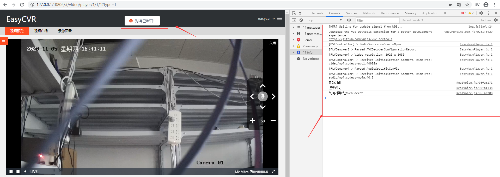Click the browser address bar URL
500x177 pixels.
point(76,5)
